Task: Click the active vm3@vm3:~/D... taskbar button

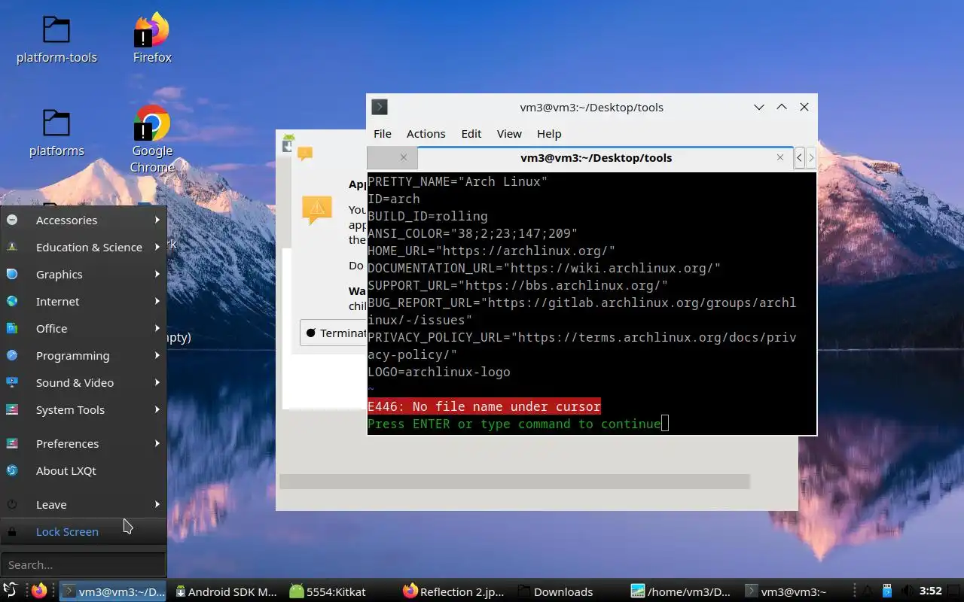Action: tap(114, 591)
